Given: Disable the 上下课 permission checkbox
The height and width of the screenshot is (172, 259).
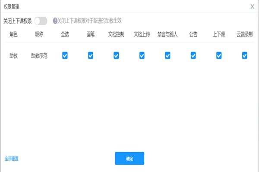Looking at the screenshot, I should pos(219,55).
